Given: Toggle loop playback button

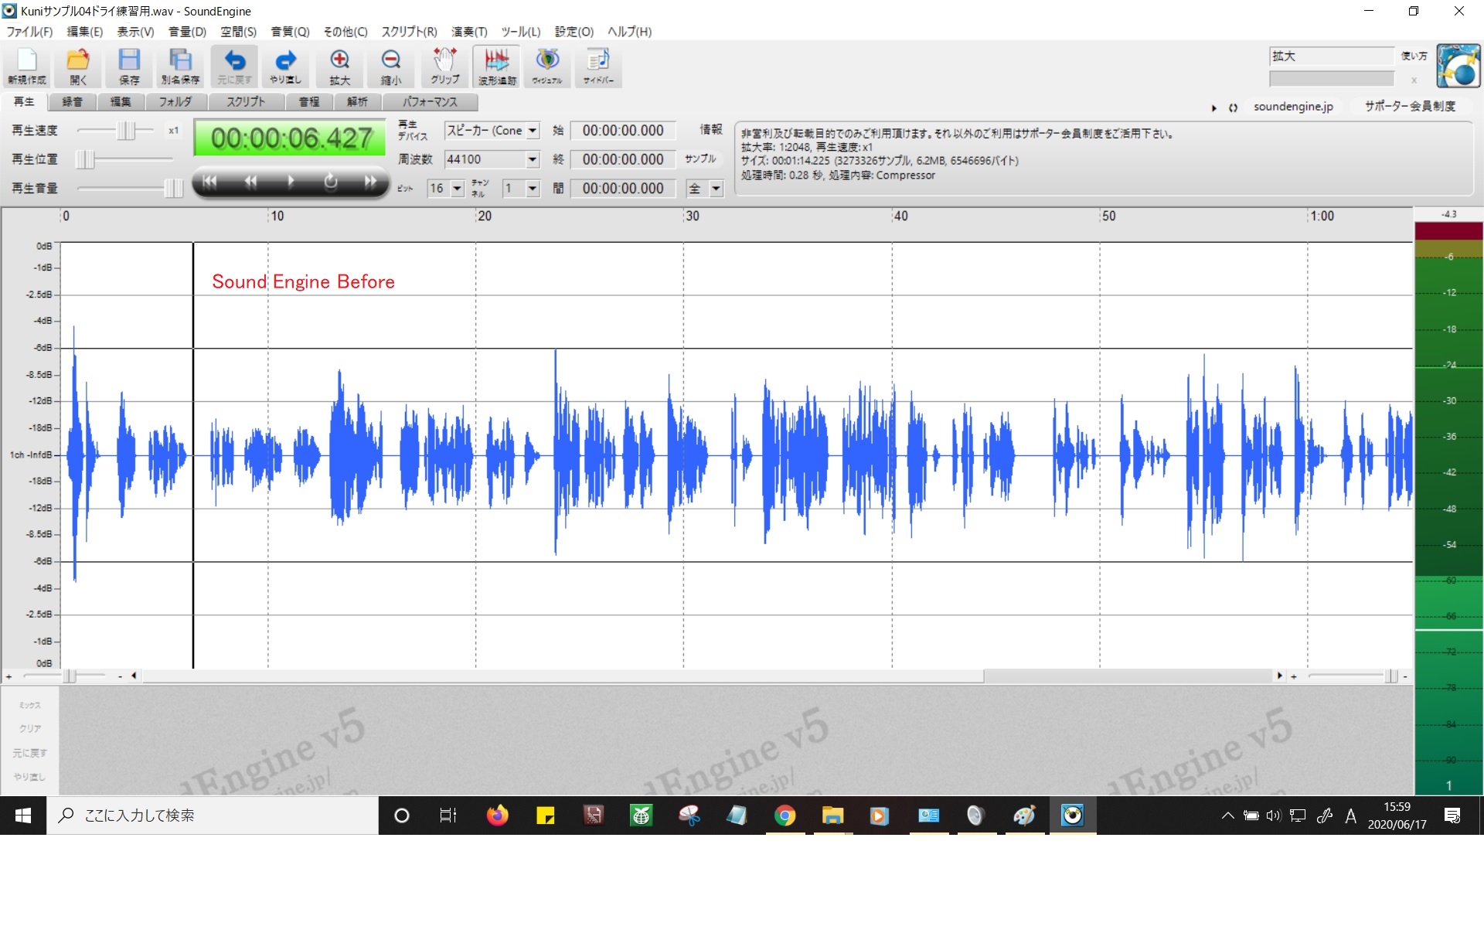Looking at the screenshot, I should [331, 181].
